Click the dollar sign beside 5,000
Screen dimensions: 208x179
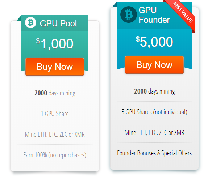click(x=138, y=39)
